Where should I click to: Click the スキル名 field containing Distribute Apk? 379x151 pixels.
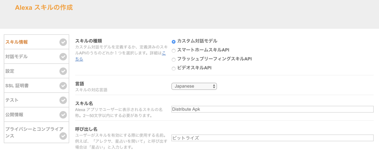pos(273,109)
